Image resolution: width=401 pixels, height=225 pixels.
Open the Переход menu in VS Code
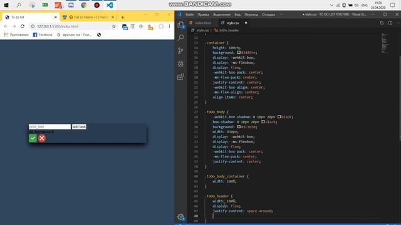(x=251, y=14)
